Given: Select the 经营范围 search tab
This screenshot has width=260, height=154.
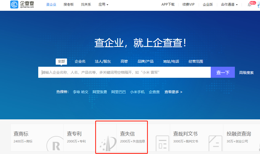Looking at the screenshot, I should [x=196, y=62].
